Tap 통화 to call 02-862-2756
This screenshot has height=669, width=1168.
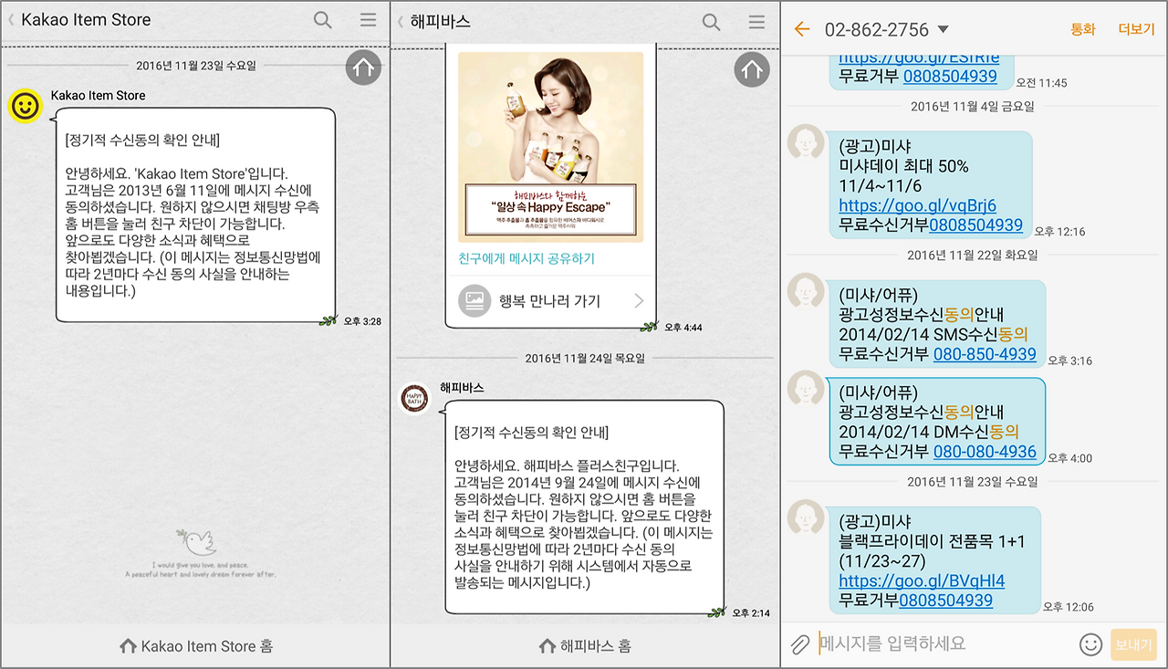[1082, 29]
